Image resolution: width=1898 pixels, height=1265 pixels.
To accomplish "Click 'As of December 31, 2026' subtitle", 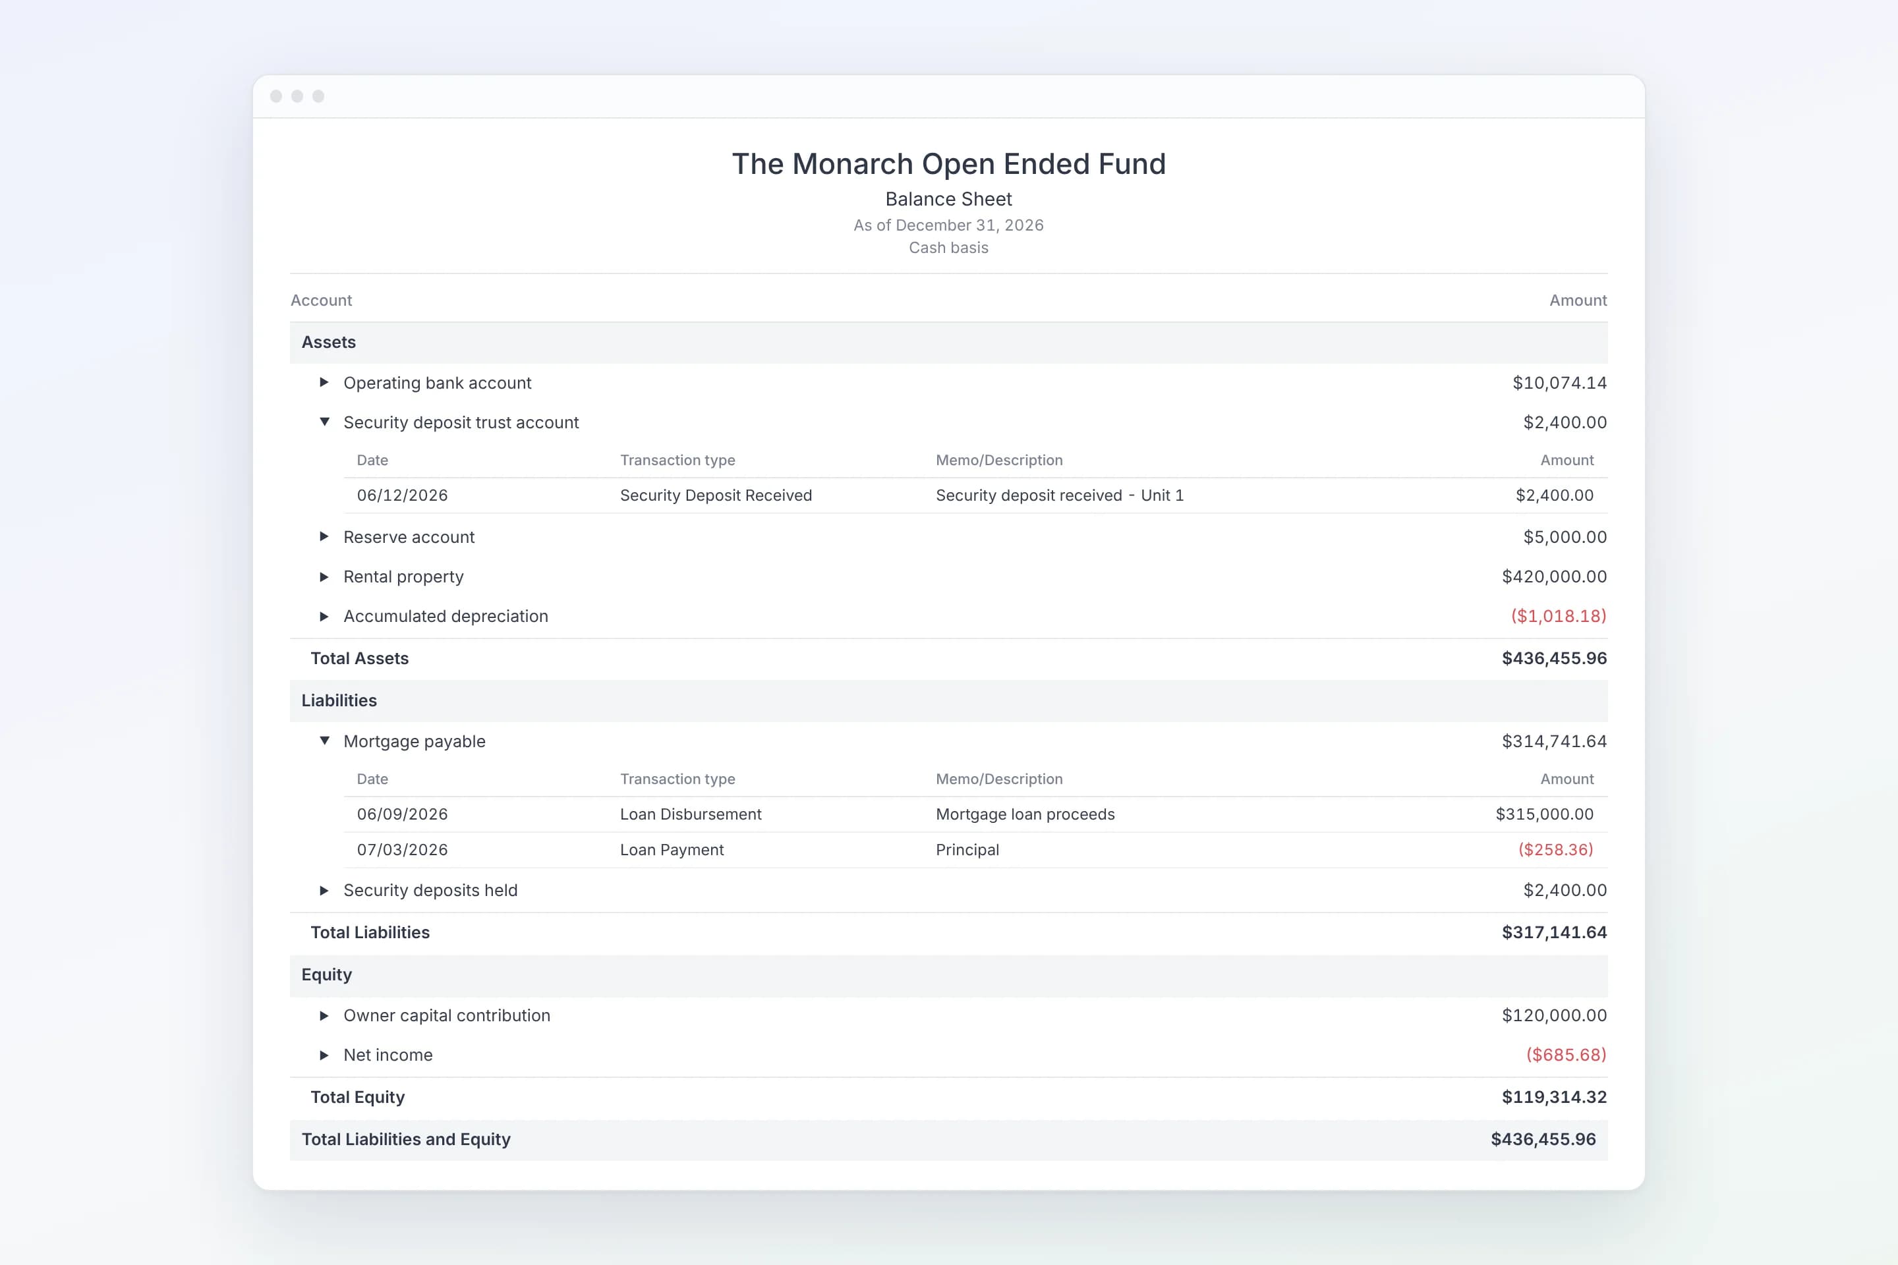I will [x=949, y=225].
